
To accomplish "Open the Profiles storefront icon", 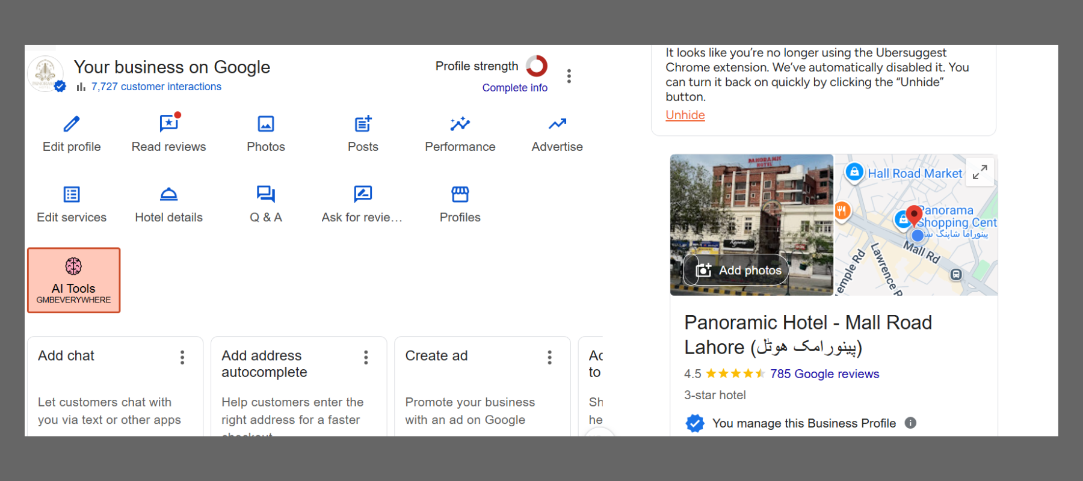I will click(460, 195).
